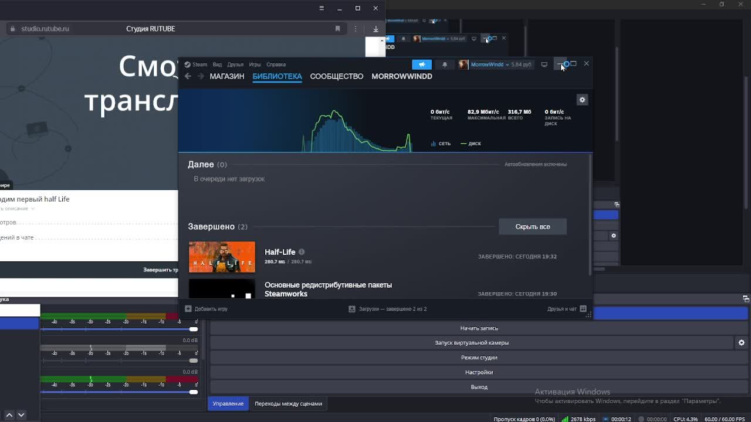Open the Вид menu in Steam
The height and width of the screenshot is (422, 751).
[217, 64]
